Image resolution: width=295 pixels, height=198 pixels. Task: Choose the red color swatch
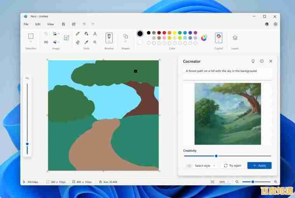[164, 33]
